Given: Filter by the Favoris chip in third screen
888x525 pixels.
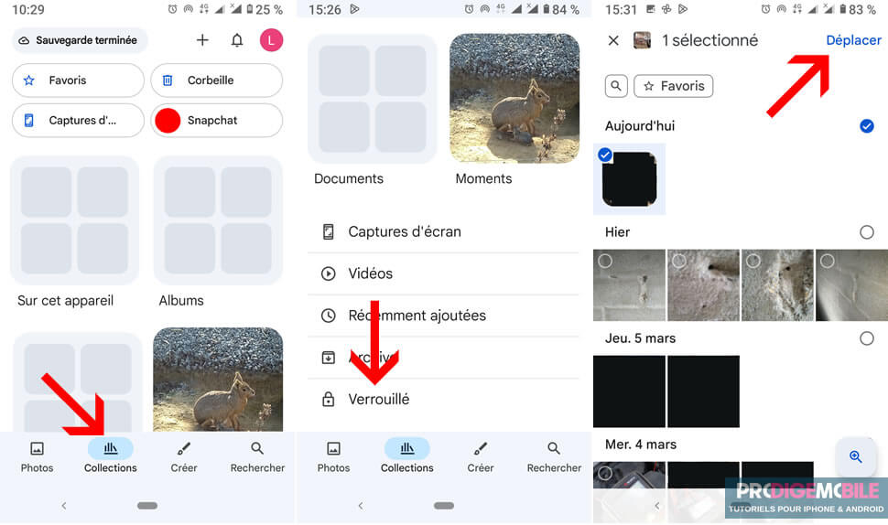Looking at the screenshot, I should click(674, 86).
